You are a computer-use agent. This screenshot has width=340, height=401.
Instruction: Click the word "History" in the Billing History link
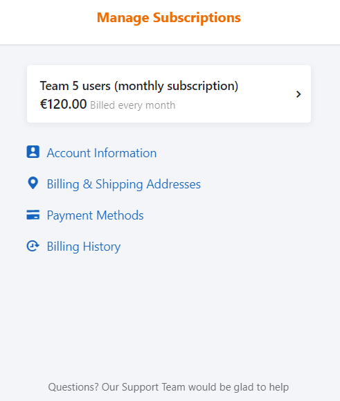(x=102, y=247)
